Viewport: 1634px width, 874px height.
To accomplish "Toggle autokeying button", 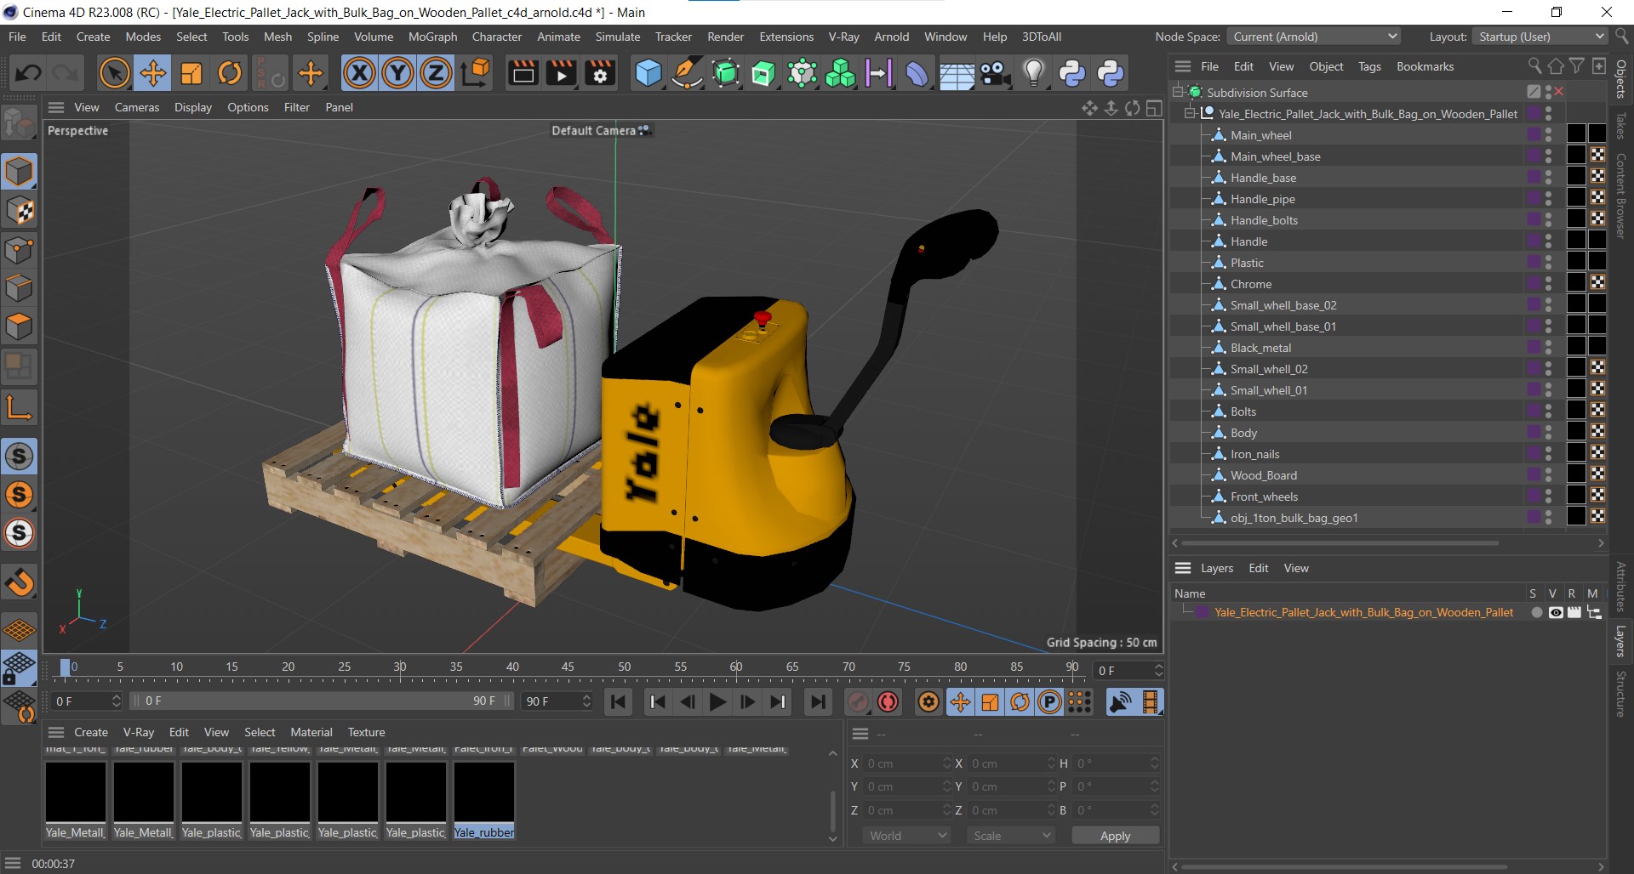I will [x=888, y=701].
